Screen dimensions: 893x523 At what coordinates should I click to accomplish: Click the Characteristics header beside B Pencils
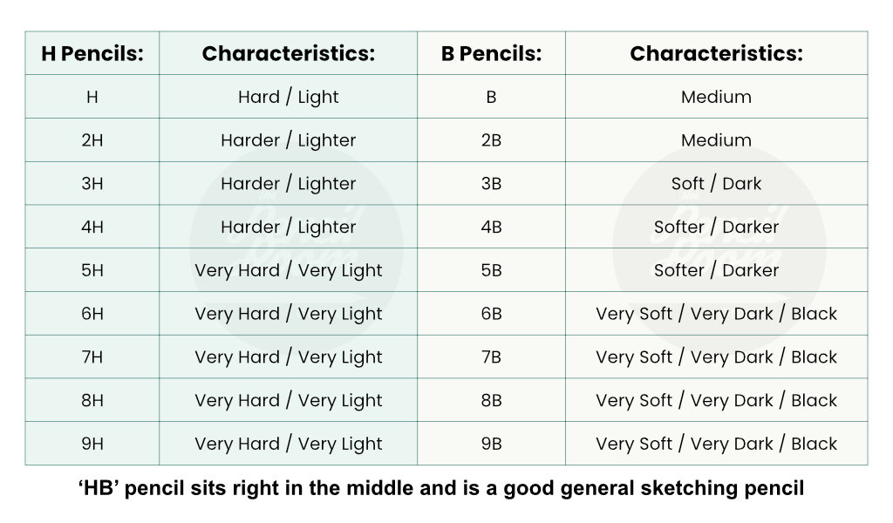click(x=716, y=53)
